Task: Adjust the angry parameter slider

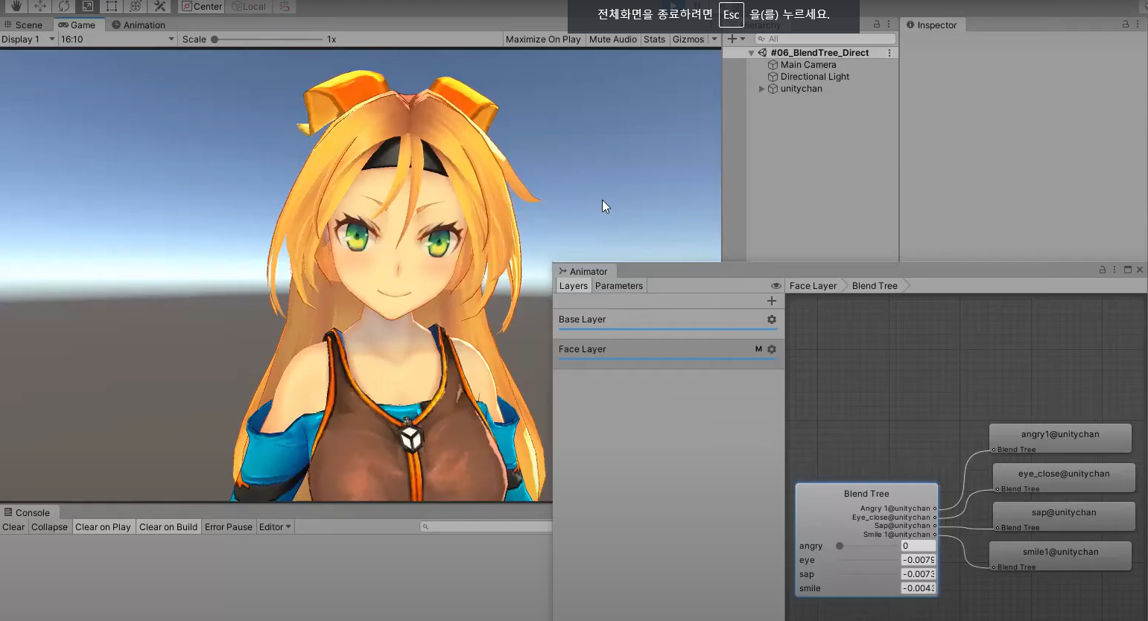Action: 840,546
